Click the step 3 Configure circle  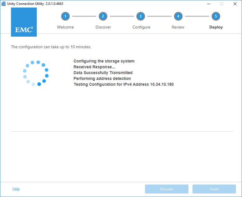(141, 16)
